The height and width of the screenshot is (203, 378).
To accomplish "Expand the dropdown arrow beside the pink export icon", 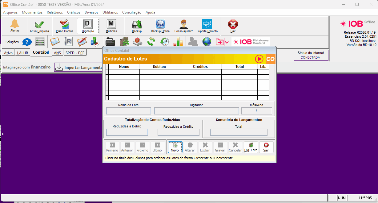I will click(x=227, y=42).
